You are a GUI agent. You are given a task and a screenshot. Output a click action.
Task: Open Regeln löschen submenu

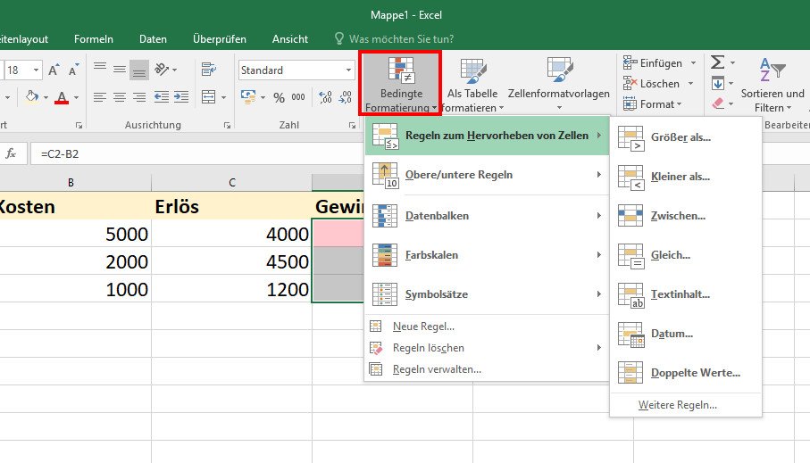pos(487,348)
